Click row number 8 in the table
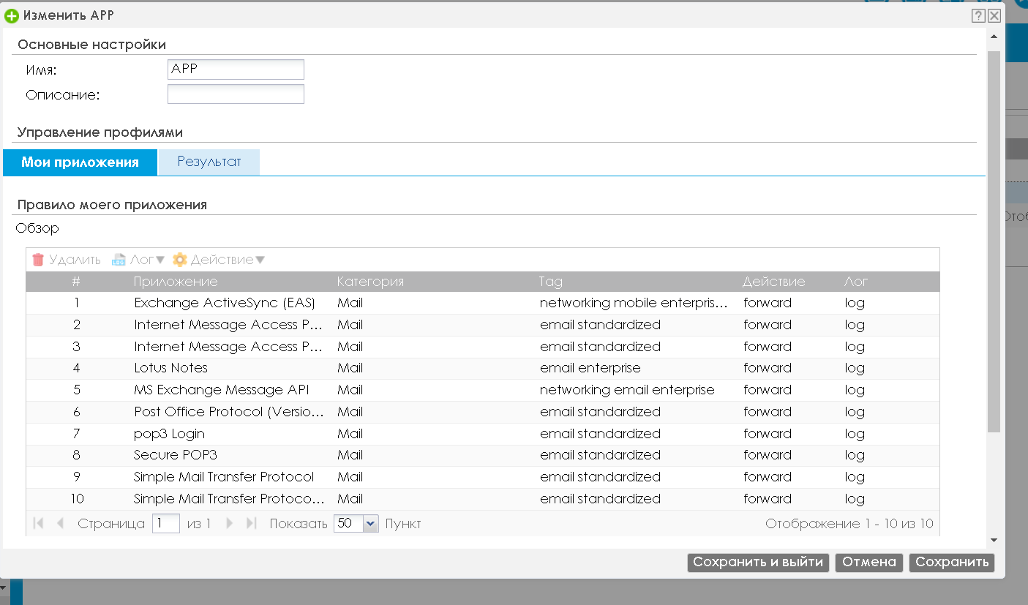Screen dimensions: 1028x605 [77, 455]
